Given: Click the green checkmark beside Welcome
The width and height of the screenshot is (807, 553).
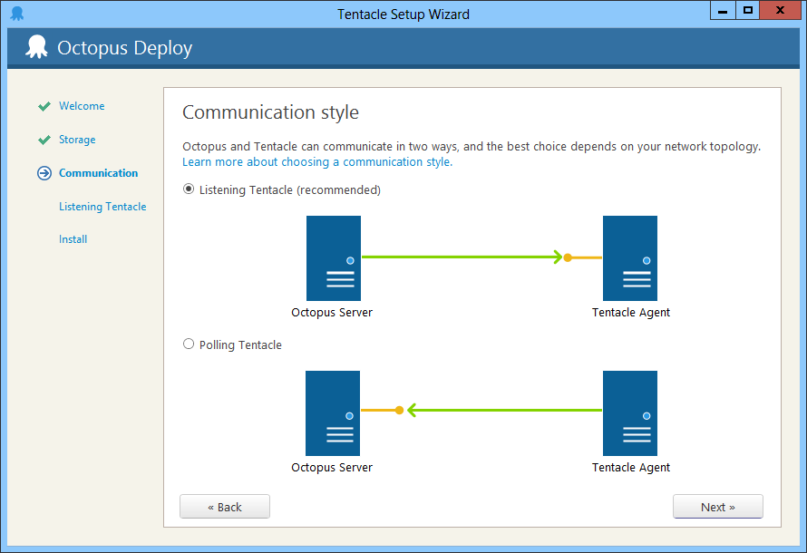Looking at the screenshot, I should click(44, 106).
